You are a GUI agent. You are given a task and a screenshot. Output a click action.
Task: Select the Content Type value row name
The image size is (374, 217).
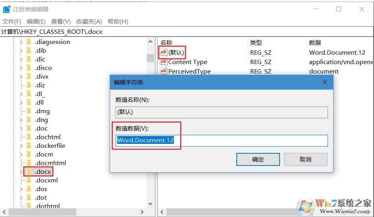tap(188, 62)
